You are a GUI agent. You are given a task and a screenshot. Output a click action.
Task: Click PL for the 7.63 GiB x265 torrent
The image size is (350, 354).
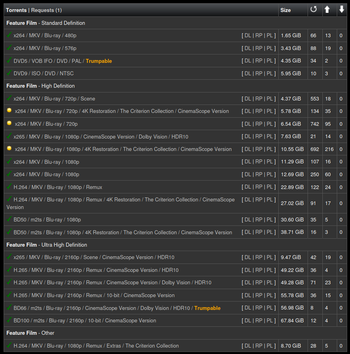270,137
